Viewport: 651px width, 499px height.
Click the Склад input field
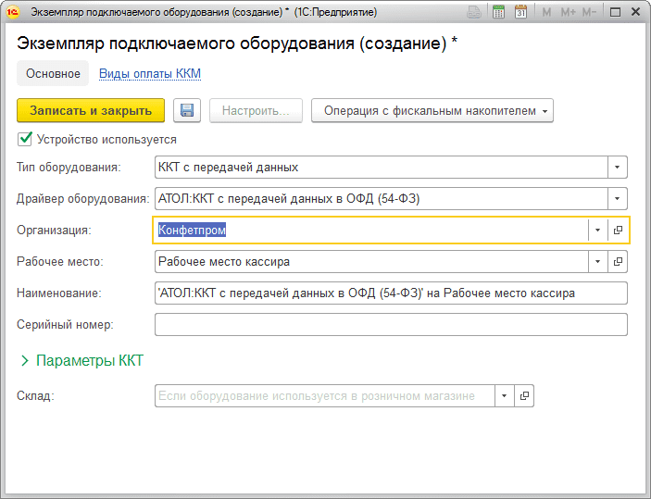(325, 395)
